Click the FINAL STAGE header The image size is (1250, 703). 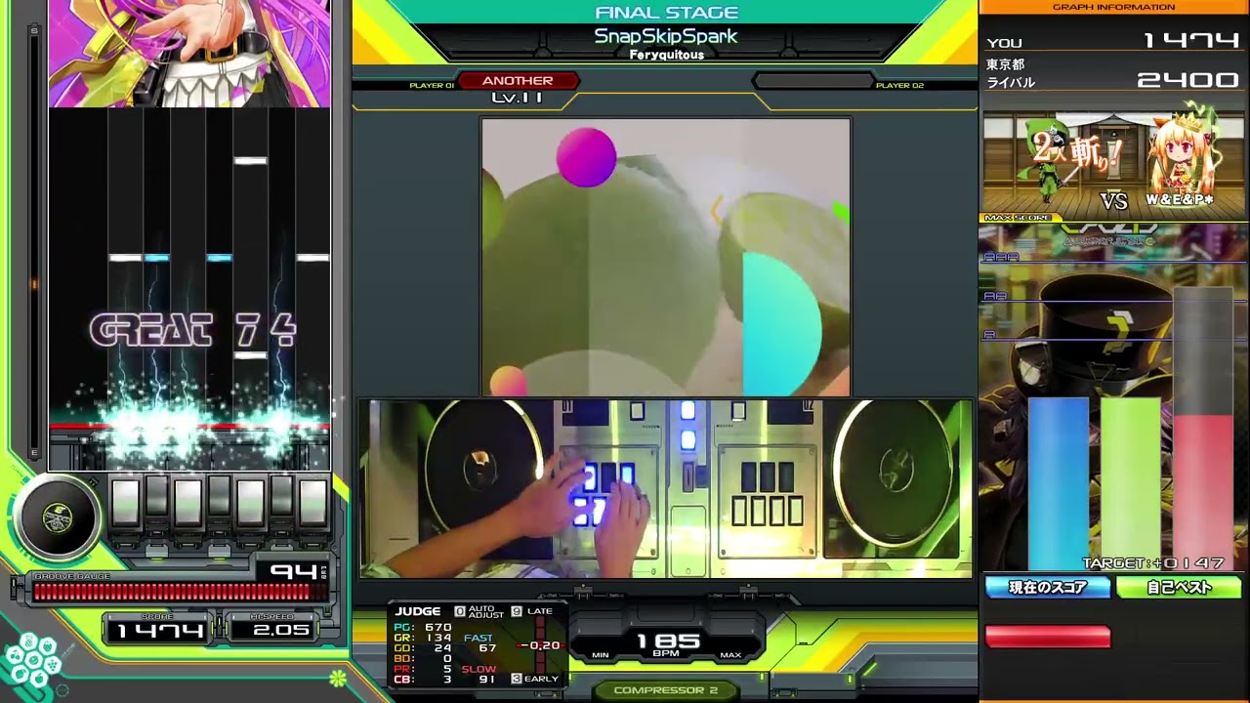[x=666, y=13]
